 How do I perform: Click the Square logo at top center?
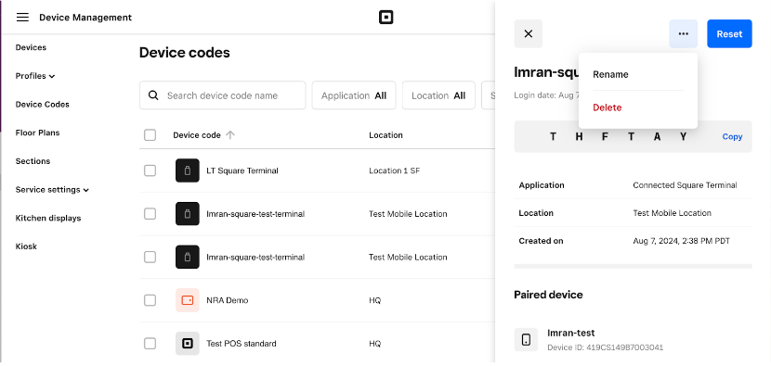pos(386,18)
